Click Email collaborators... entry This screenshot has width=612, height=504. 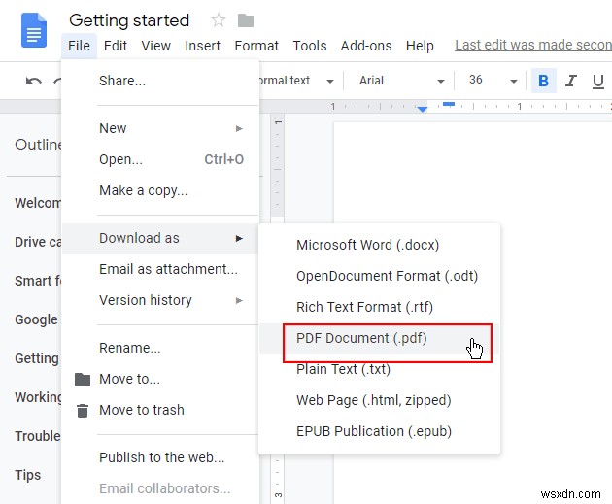click(x=160, y=488)
